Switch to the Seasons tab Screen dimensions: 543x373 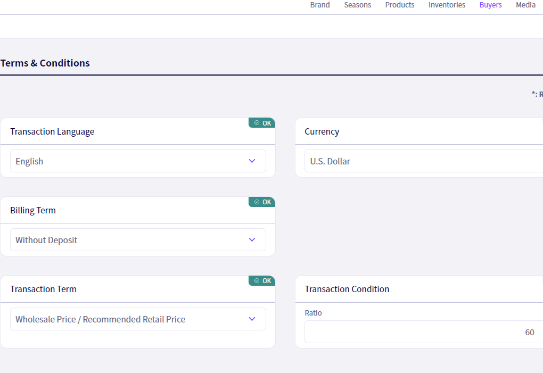(357, 5)
